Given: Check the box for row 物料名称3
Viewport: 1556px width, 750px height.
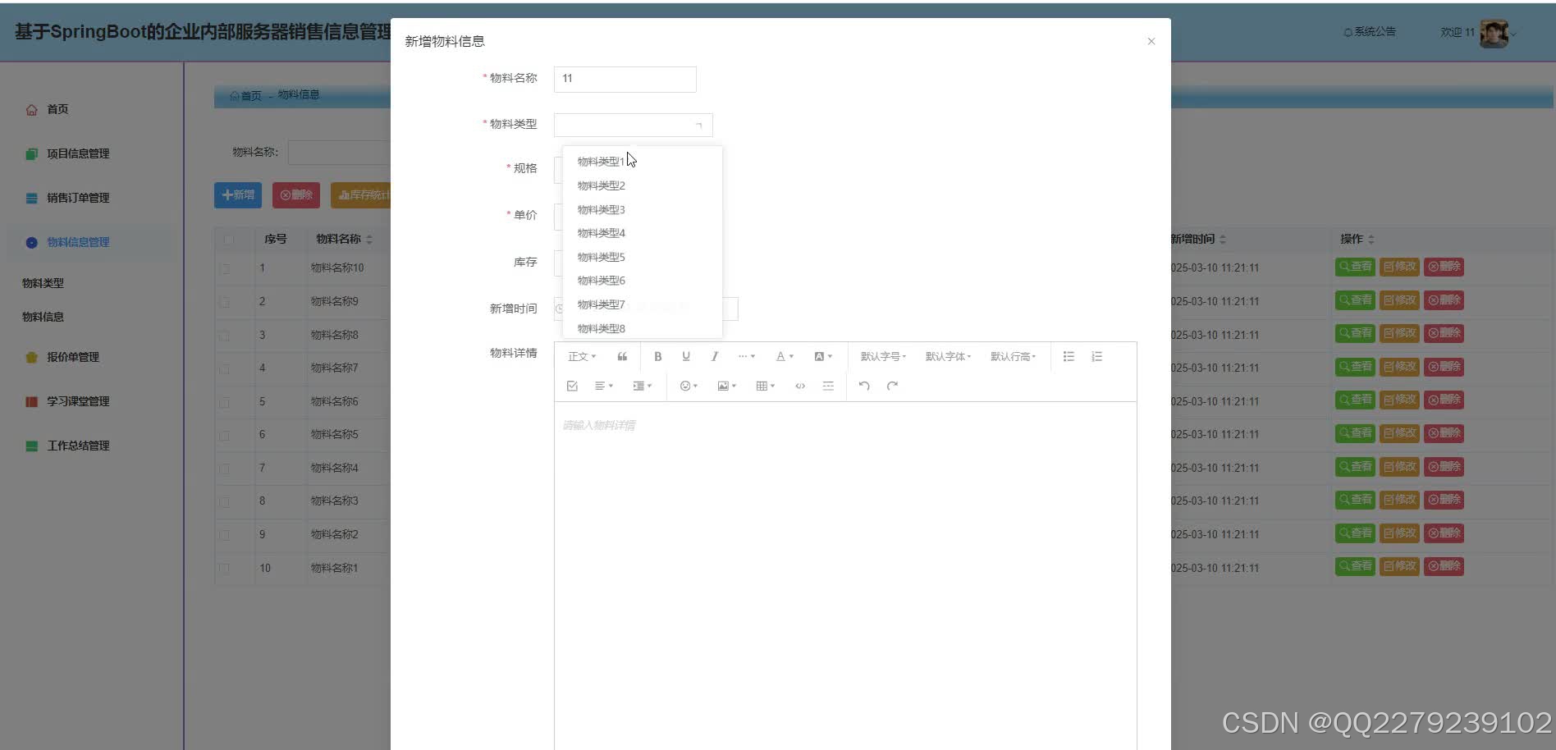Looking at the screenshot, I should coord(224,501).
